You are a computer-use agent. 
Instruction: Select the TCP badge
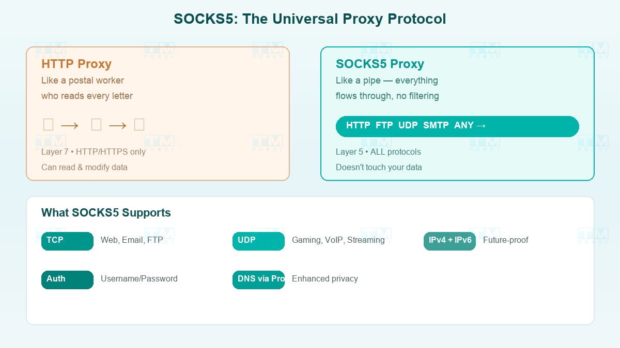[x=67, y=241]
